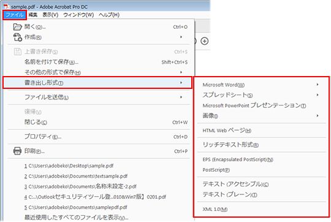The width and height of the screenshot is (331, 222).
Task: Choose 閉じる(C) to close the file
Action: pos(98,122)
